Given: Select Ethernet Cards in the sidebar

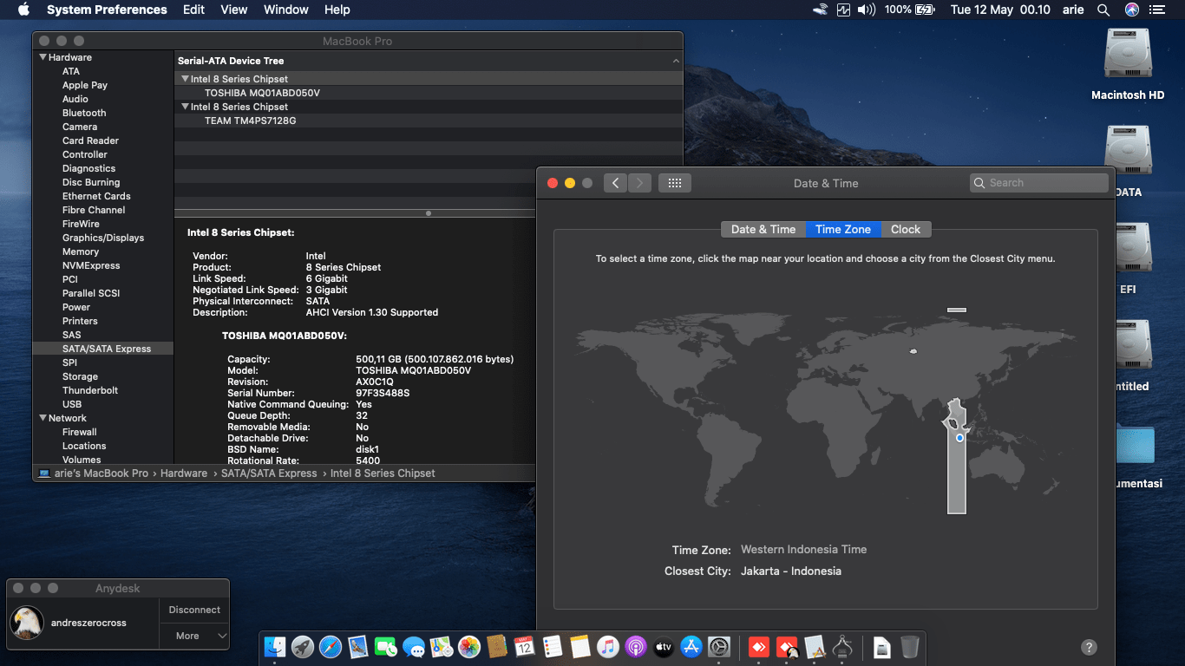Looking at the screenshot, I should coord(96,196).
